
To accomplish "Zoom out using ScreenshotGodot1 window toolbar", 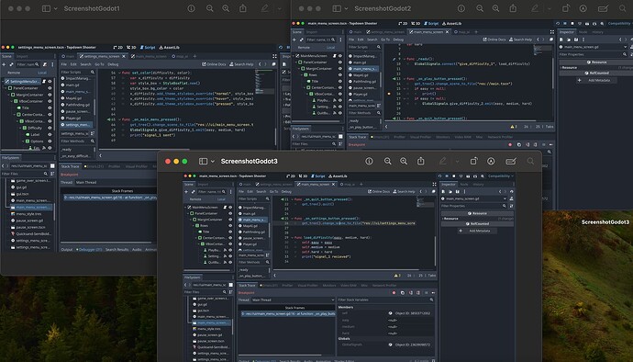I will coord(209,8).
